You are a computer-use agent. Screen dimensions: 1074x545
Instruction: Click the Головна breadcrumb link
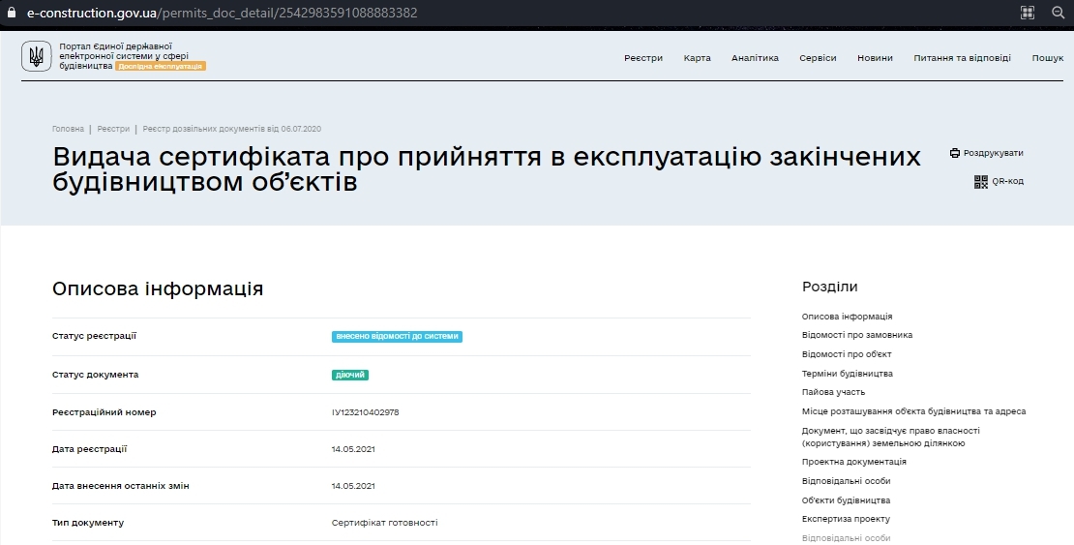[68, 129]
